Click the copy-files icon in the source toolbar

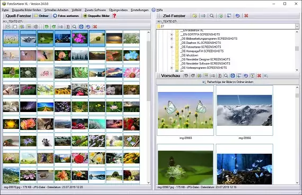tap(68, 27)
